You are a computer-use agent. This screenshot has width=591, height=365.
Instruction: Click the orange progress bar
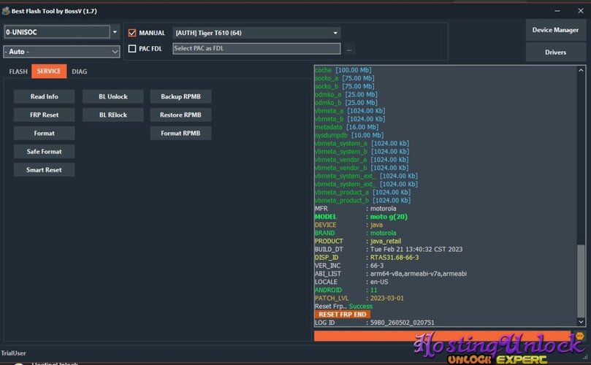443,336
